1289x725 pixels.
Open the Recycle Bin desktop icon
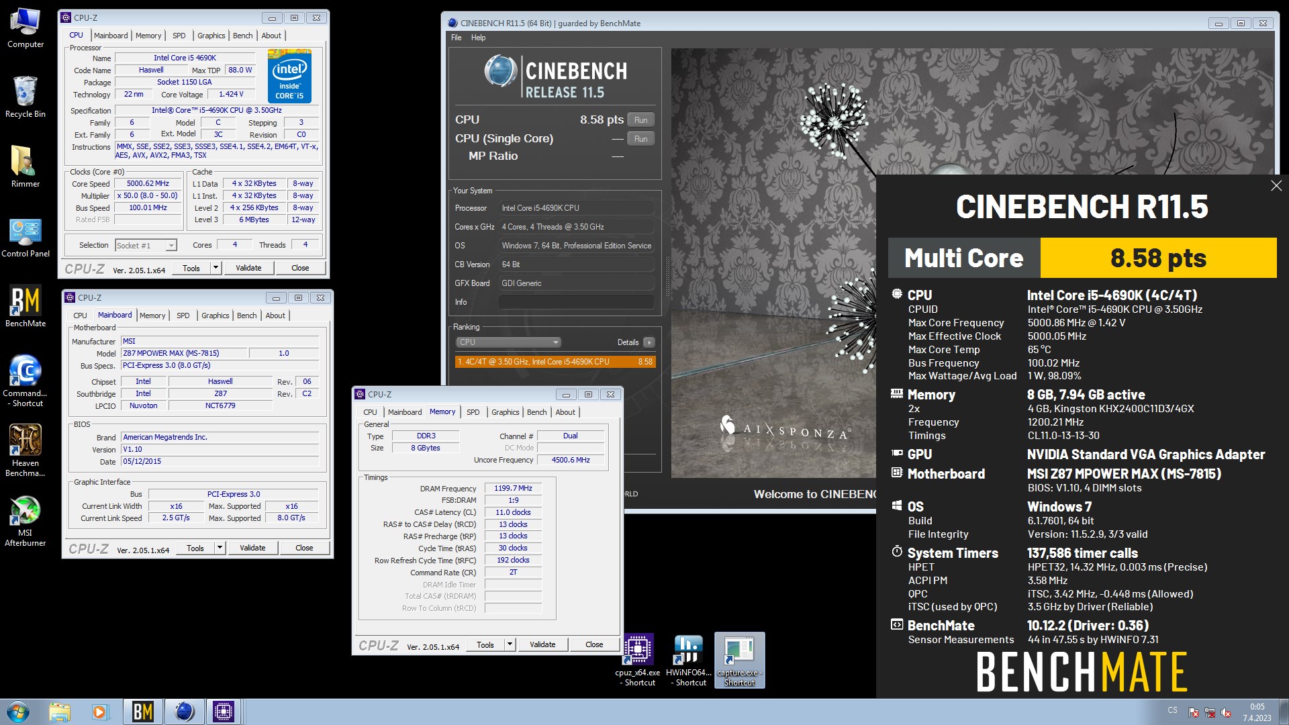click(x=26, y=97)
